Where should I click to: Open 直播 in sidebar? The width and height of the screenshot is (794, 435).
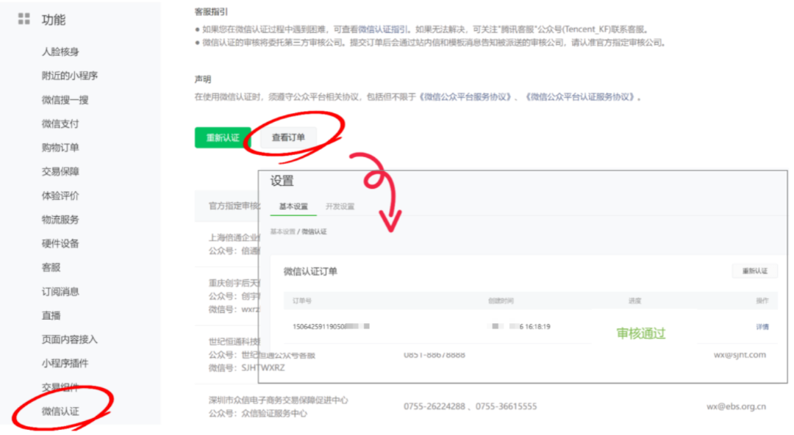51,315
